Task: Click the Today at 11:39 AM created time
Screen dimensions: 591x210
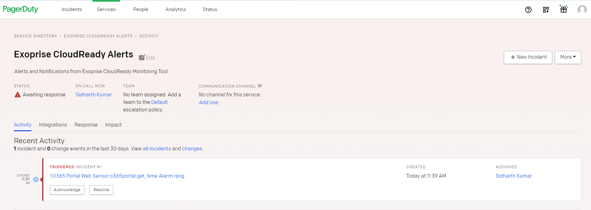Action: [426, 176]
